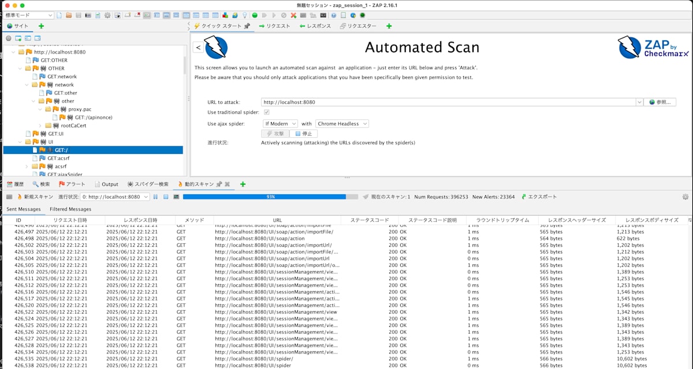Click the 93% scan progress bar
Screen dimensions: 693x369
coord(270,197)
